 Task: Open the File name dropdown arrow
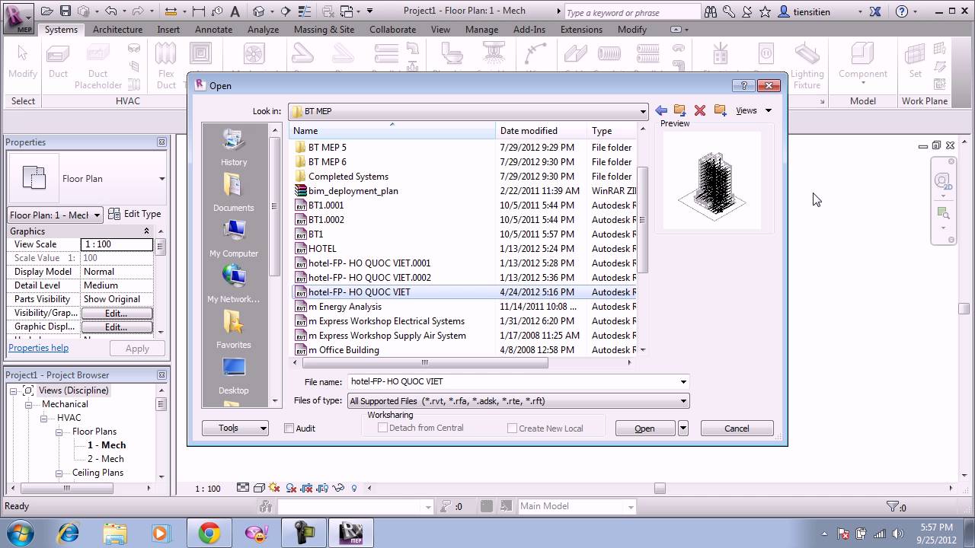click(x=683, y=382)
